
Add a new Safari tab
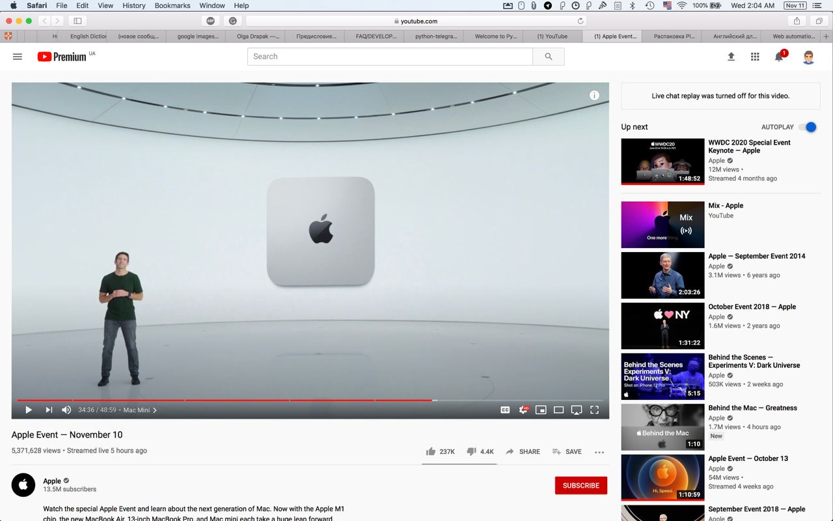[x=826, y=36]
